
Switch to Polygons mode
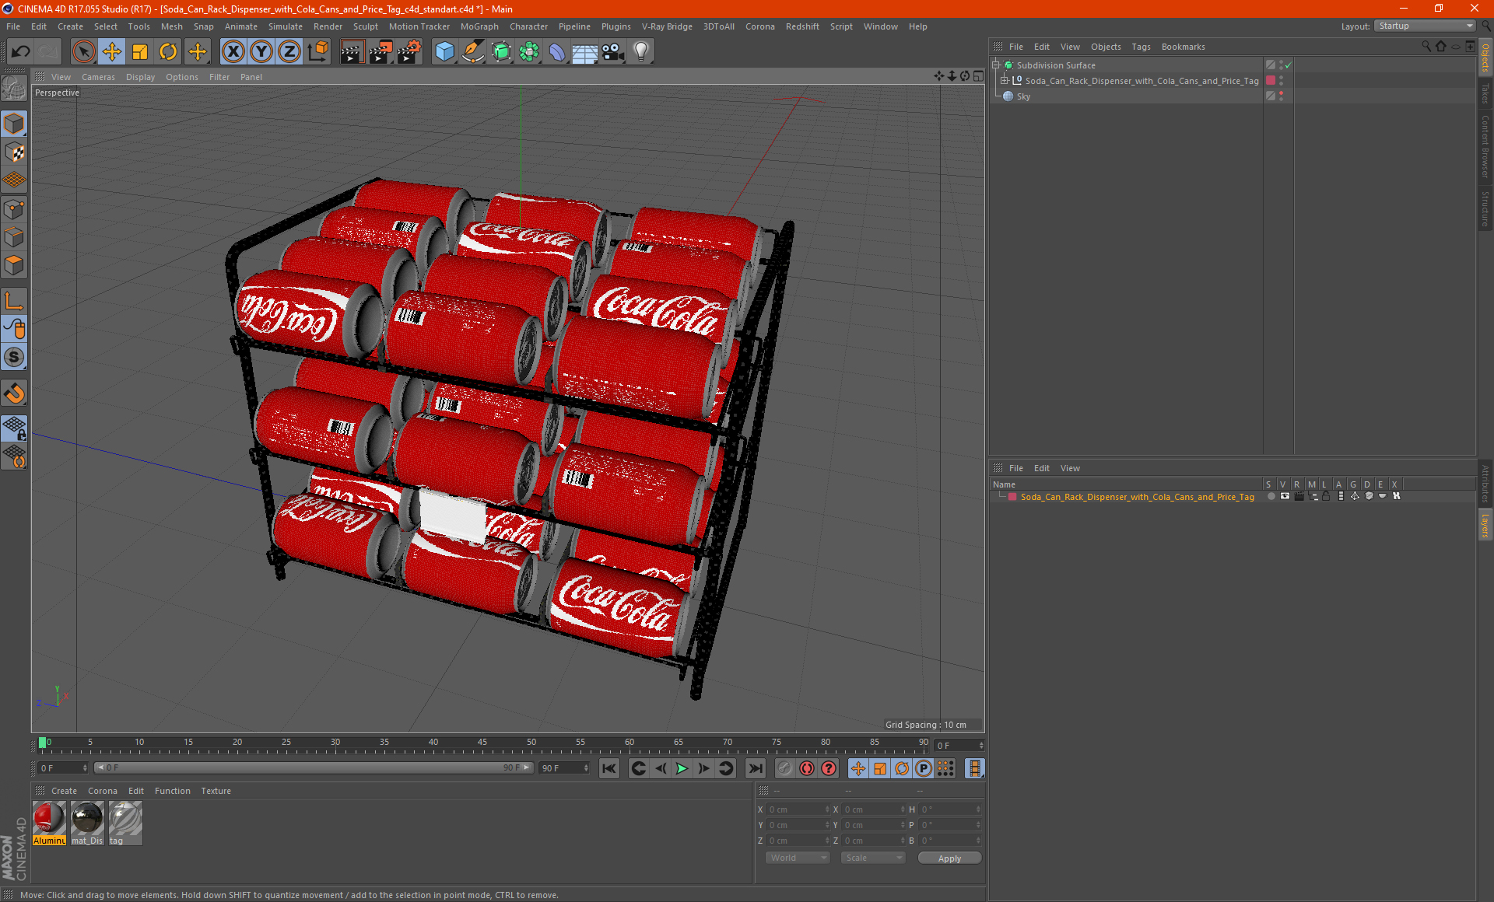[x=14, y=265]
